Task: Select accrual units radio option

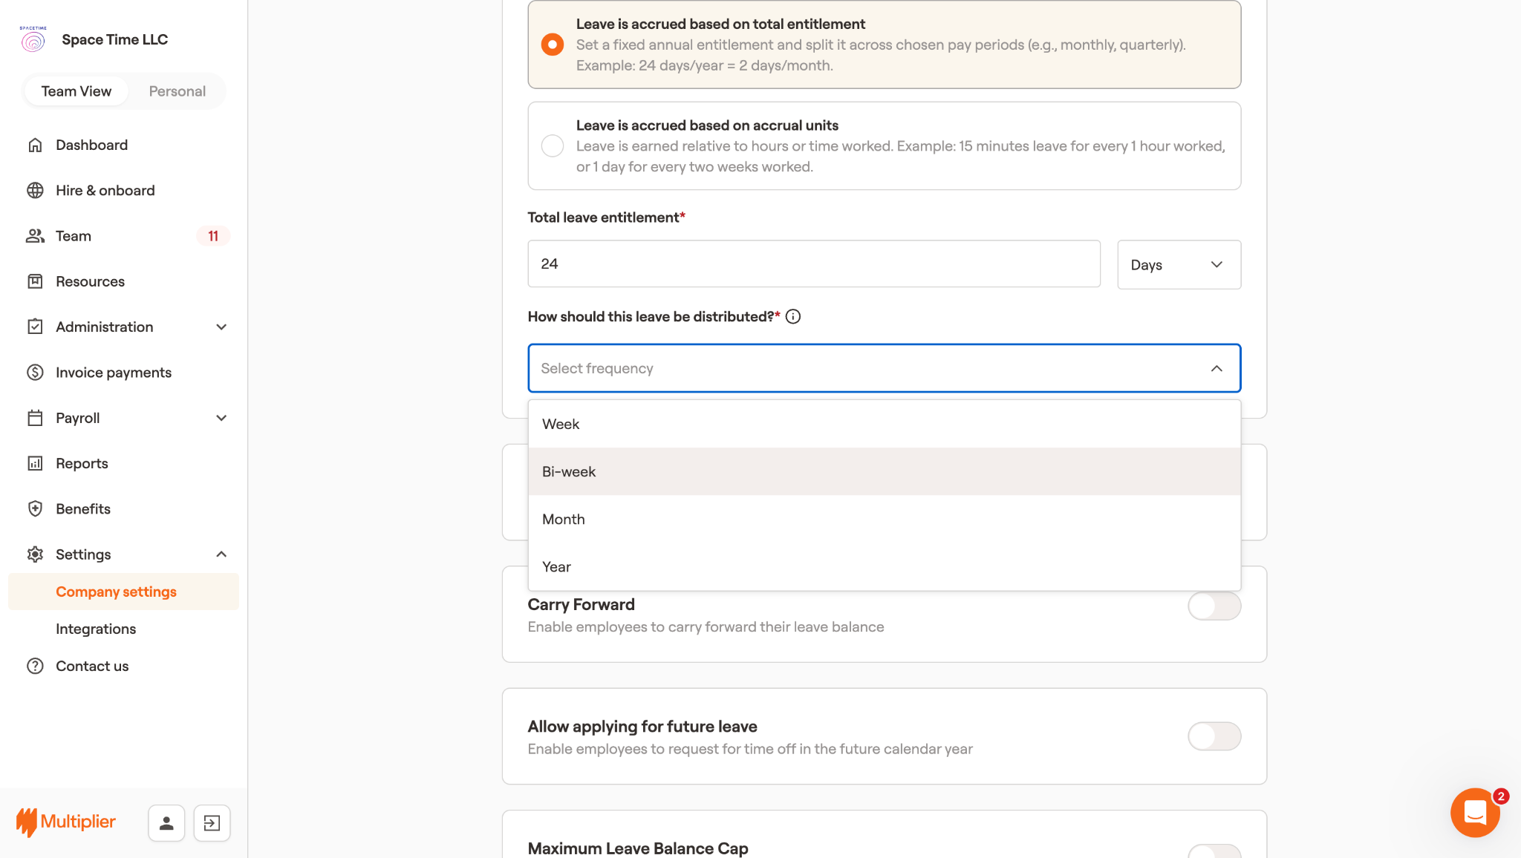Action: click(553, 145)
